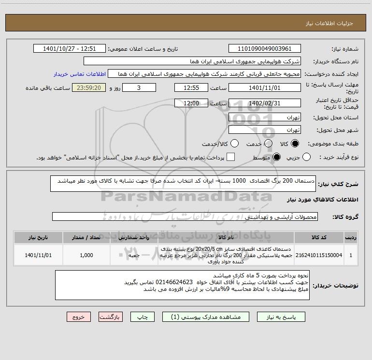Click the شهر محل تحویل field تهران

[x=265, y=130]
